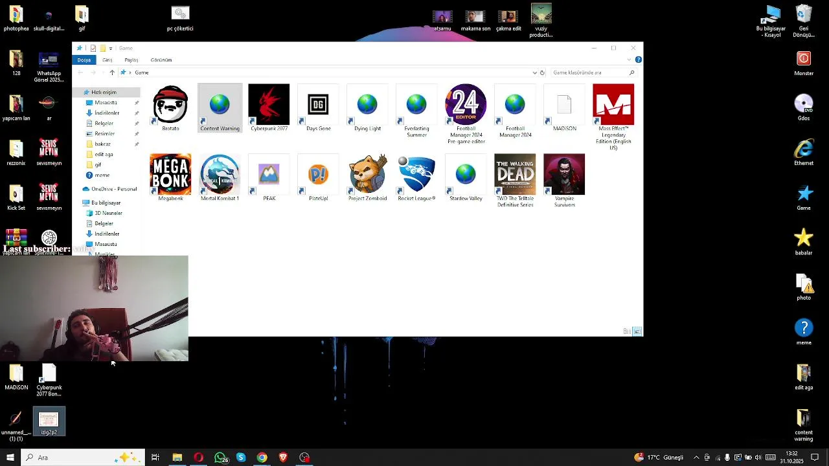Select the Project Zomboid shortcut
Image resolution: width=829 pixels, height=466 pixels.
pos(367,178)
